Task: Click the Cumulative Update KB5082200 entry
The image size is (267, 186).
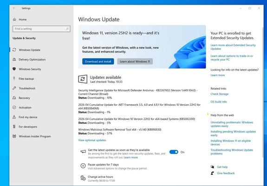Action: coord(137,119)
